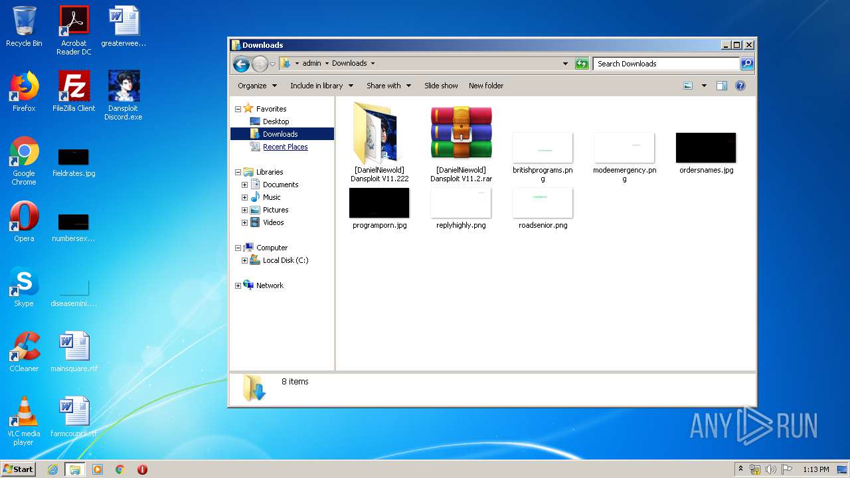Change your view using the views icon
The image size is (850, 478).
click(688, 86)
